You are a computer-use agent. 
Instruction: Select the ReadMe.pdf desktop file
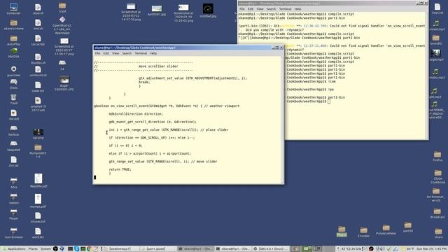(38, 181)
